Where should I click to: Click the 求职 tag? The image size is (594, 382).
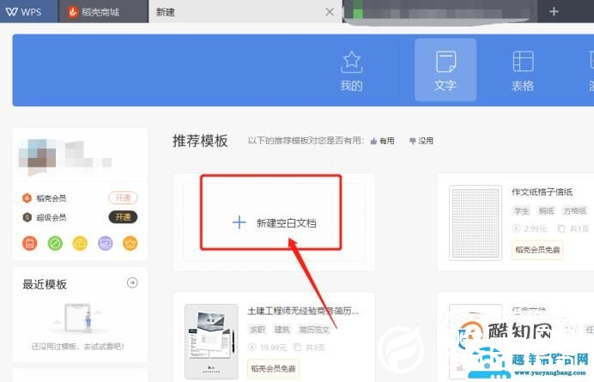click(258, 330)
